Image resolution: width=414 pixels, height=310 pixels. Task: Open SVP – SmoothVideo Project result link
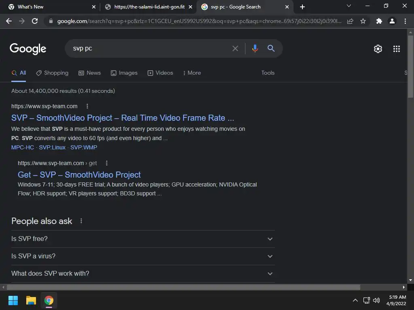123,118
